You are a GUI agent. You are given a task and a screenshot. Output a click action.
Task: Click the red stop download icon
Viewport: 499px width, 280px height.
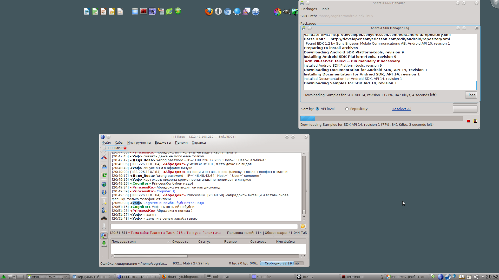468,121
